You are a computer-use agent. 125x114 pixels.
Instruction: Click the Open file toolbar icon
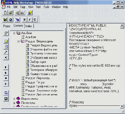coord(11,13)
